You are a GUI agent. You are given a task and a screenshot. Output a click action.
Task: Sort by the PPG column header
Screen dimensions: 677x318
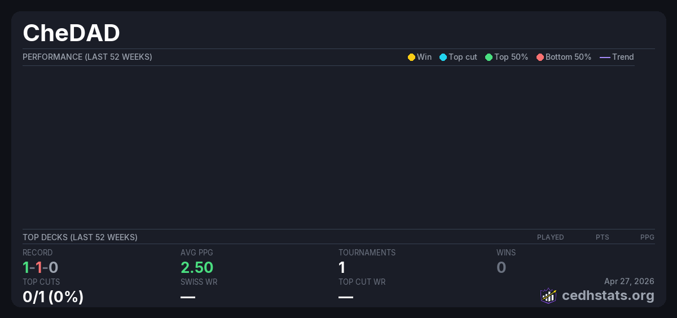647,237
